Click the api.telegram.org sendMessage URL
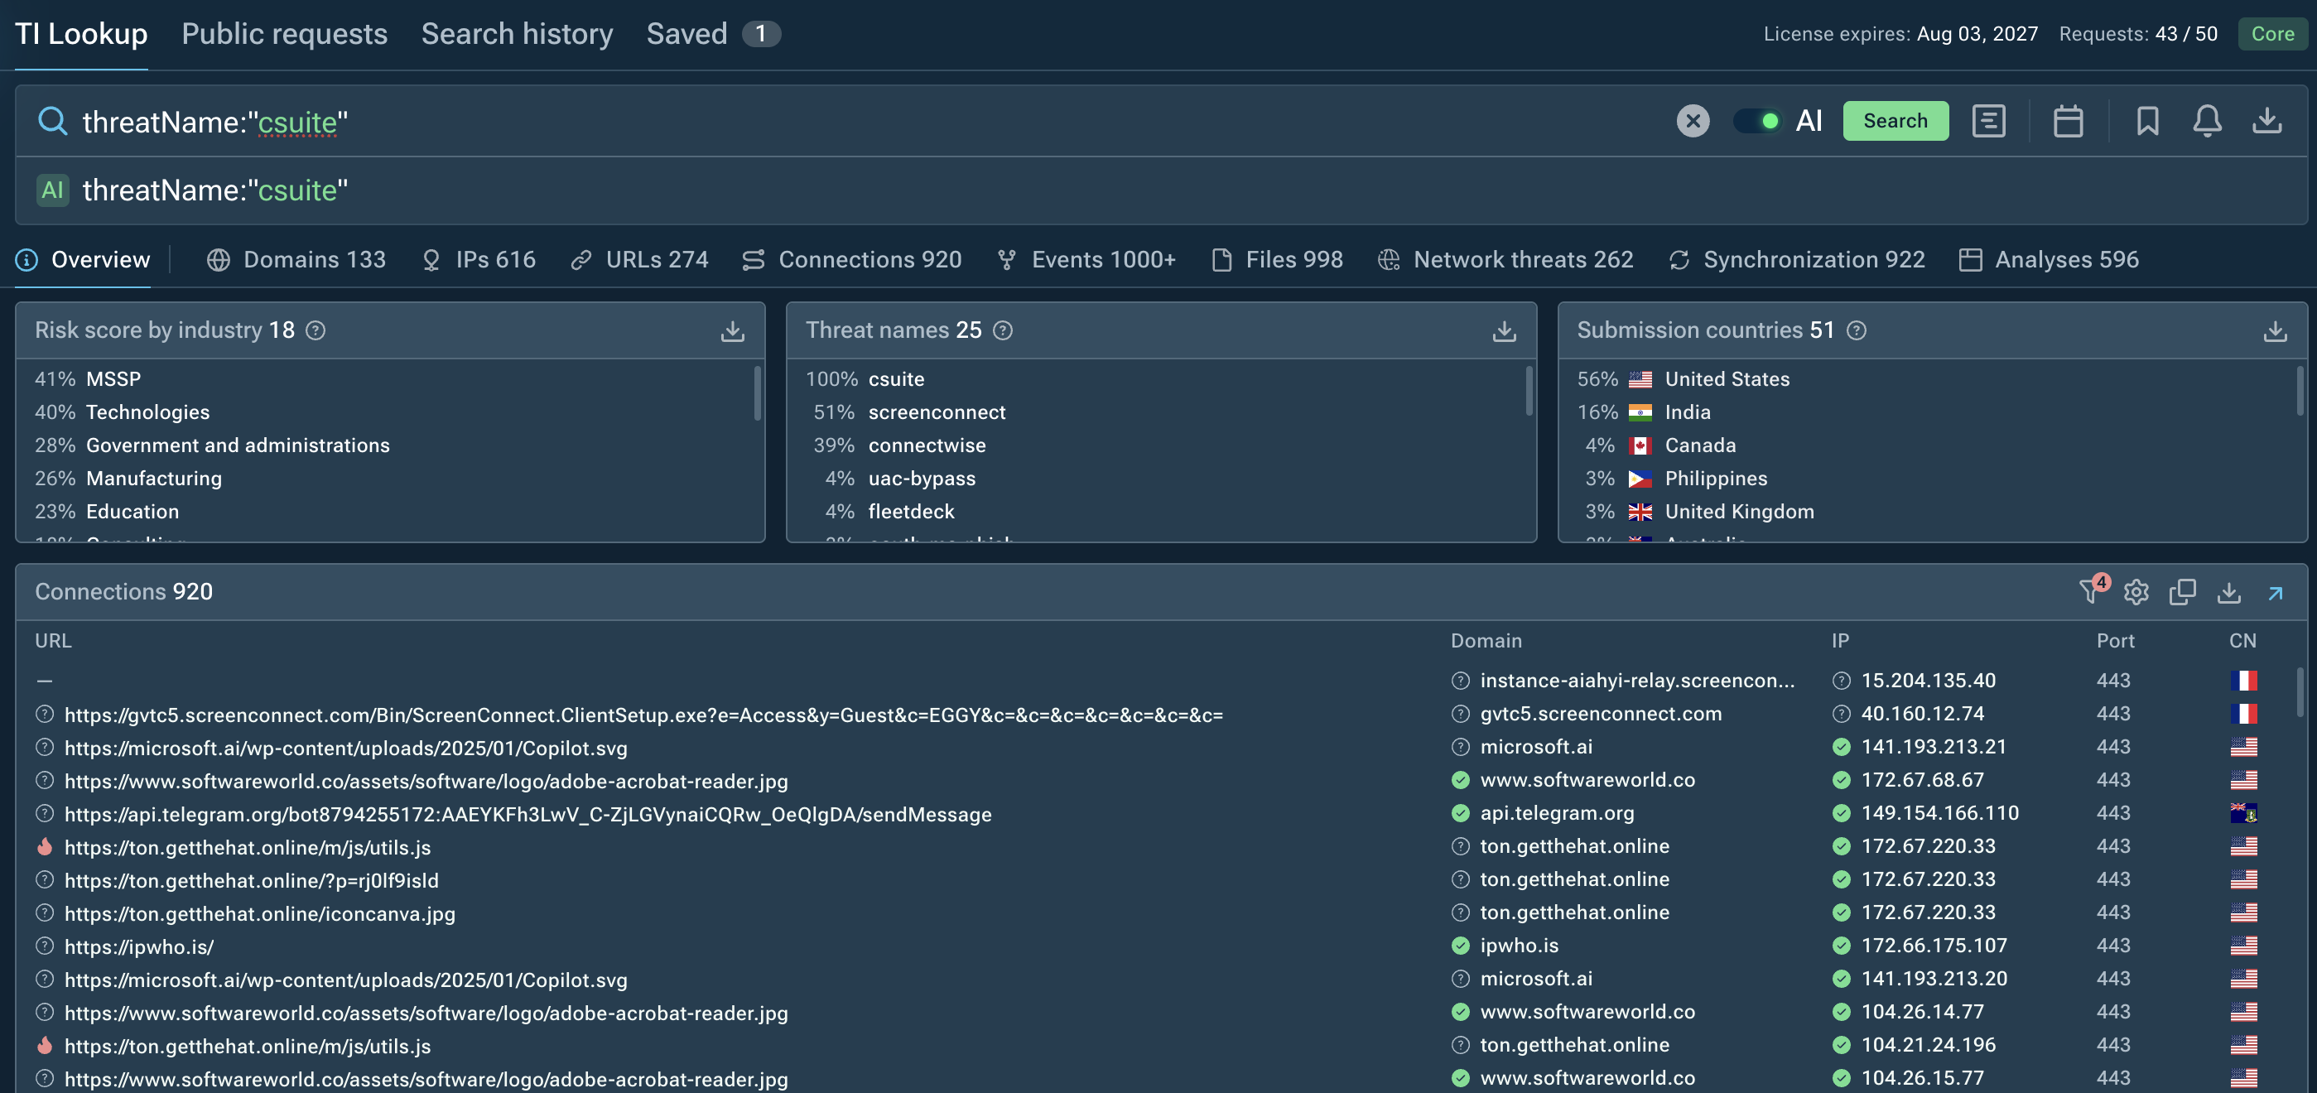The width and height of the screenshot is (2317, 1093). (527, 814)
